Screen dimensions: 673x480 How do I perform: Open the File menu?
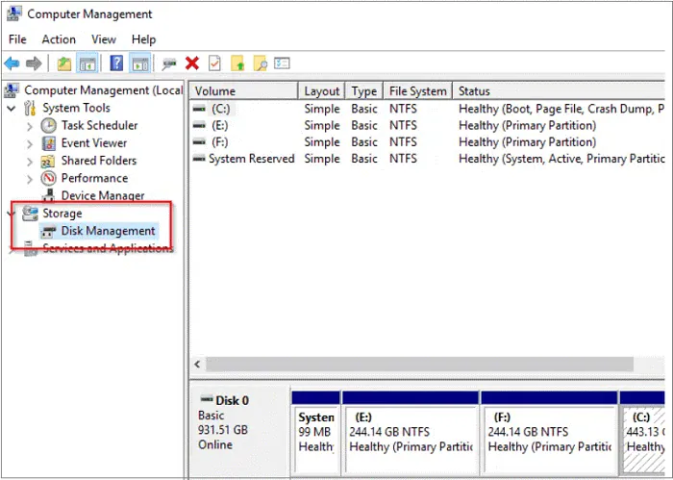tap(17, 39)
